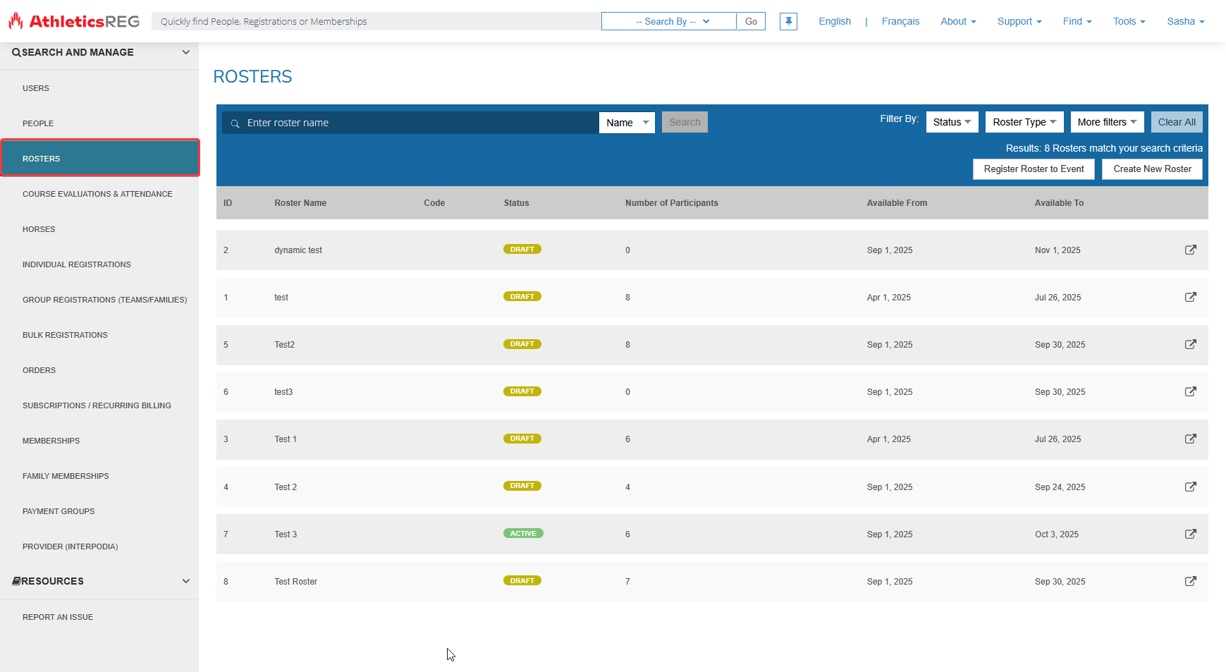Open the Status filter dropdown

(952, 122)
